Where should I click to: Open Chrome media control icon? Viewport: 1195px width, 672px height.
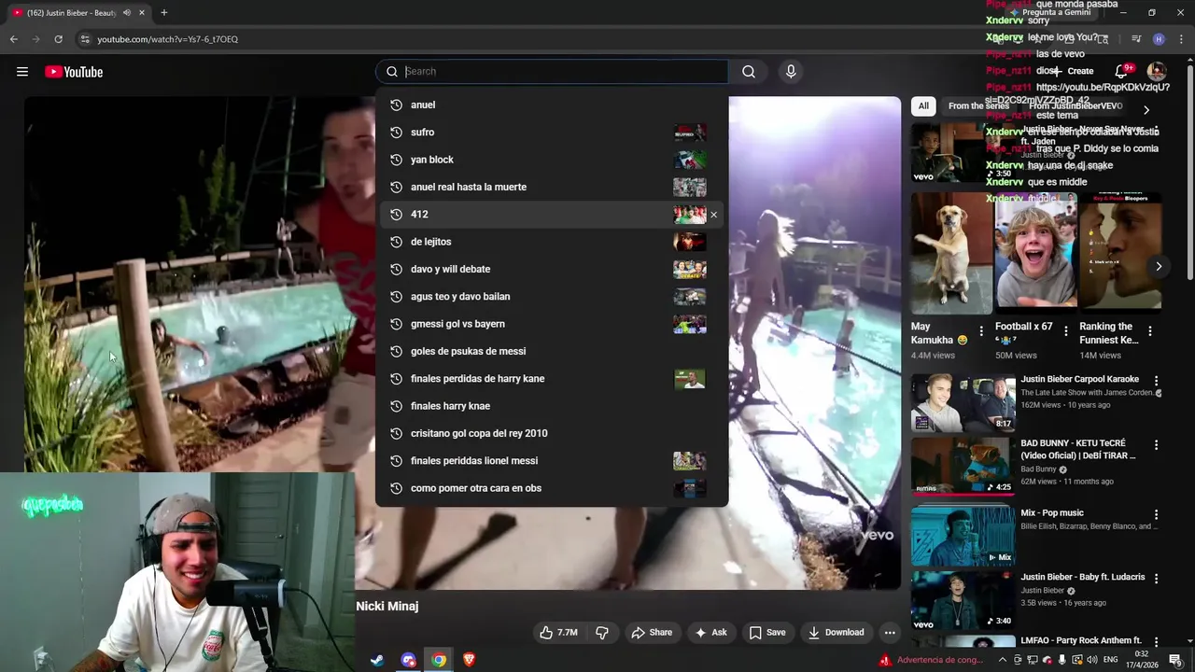[x=1136, y=39]
